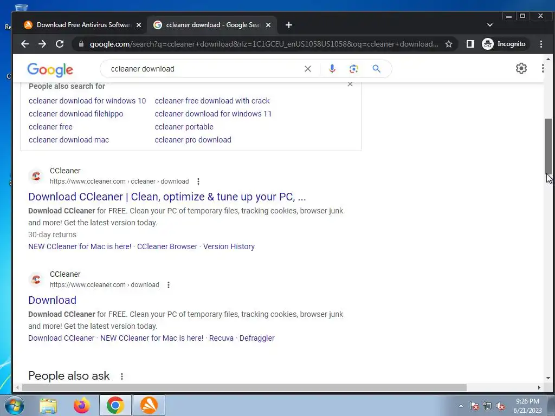Click scroll right arrow on horizontal scrollbar
The image size is (555, 416).
[x=539, y=388]
